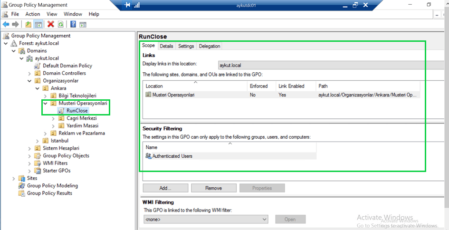Click the Show/Hide Action Pane icon
Viewport: 449px width, 230px height.
pos(83,24)
